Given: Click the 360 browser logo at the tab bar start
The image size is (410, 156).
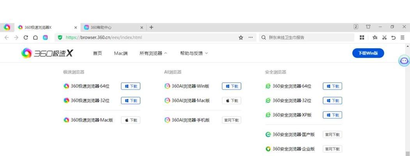Looking at the screenshot, I should pyautogui.click(x=7, y=27).
